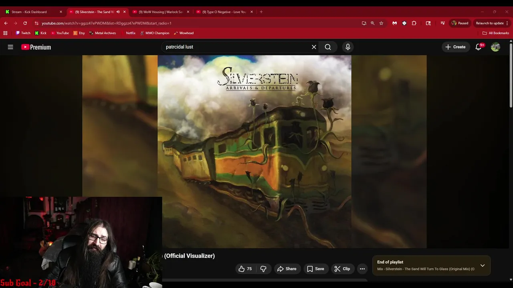This screenshot has width=513, height=288.
Task: Run search with magnifier button
Action: [x=328, y=47]
